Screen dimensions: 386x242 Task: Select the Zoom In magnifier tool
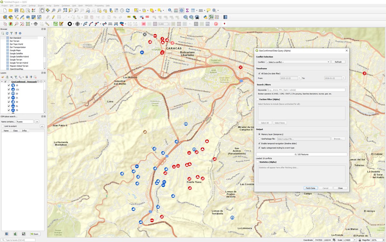coord(53,11)
